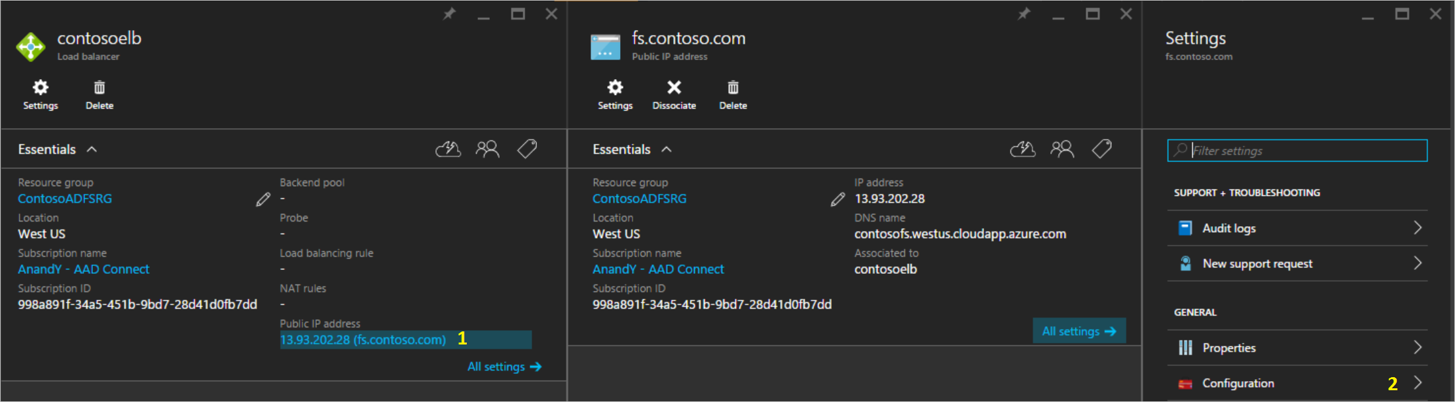Open the Audit logs settings item

click(1297, 228)
